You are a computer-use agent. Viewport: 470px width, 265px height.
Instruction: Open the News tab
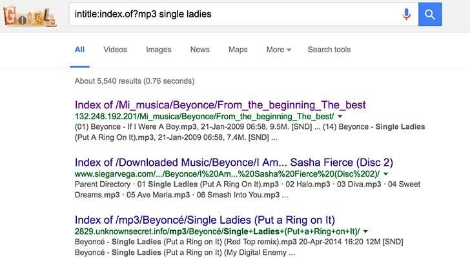(200, 50)
